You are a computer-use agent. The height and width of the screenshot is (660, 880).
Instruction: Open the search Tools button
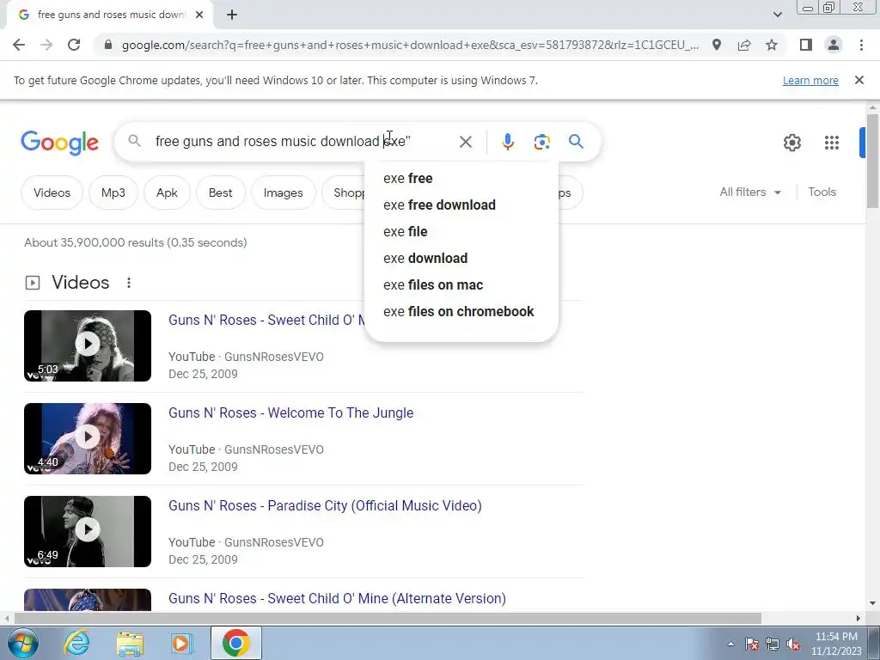pyautogui.click(x=822, y=192)
